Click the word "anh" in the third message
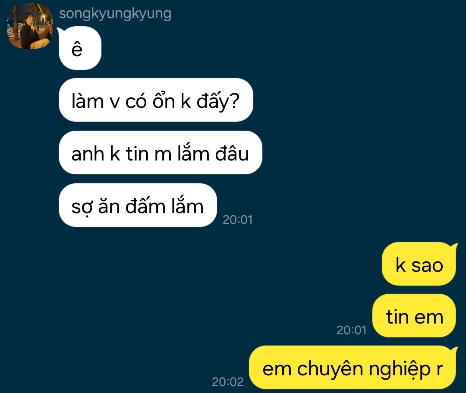 [x=88, y=154]
